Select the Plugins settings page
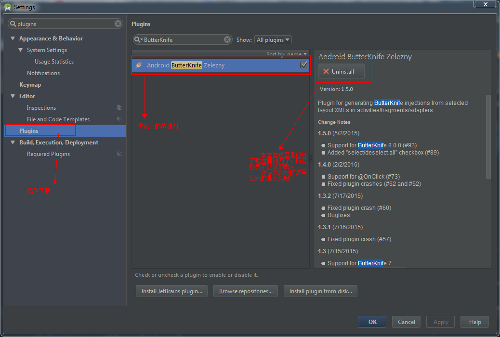Screen dimensions: 500x337 coord(65,131)
